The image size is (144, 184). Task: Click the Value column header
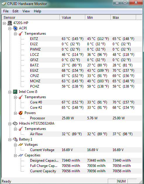coord(72,17)
